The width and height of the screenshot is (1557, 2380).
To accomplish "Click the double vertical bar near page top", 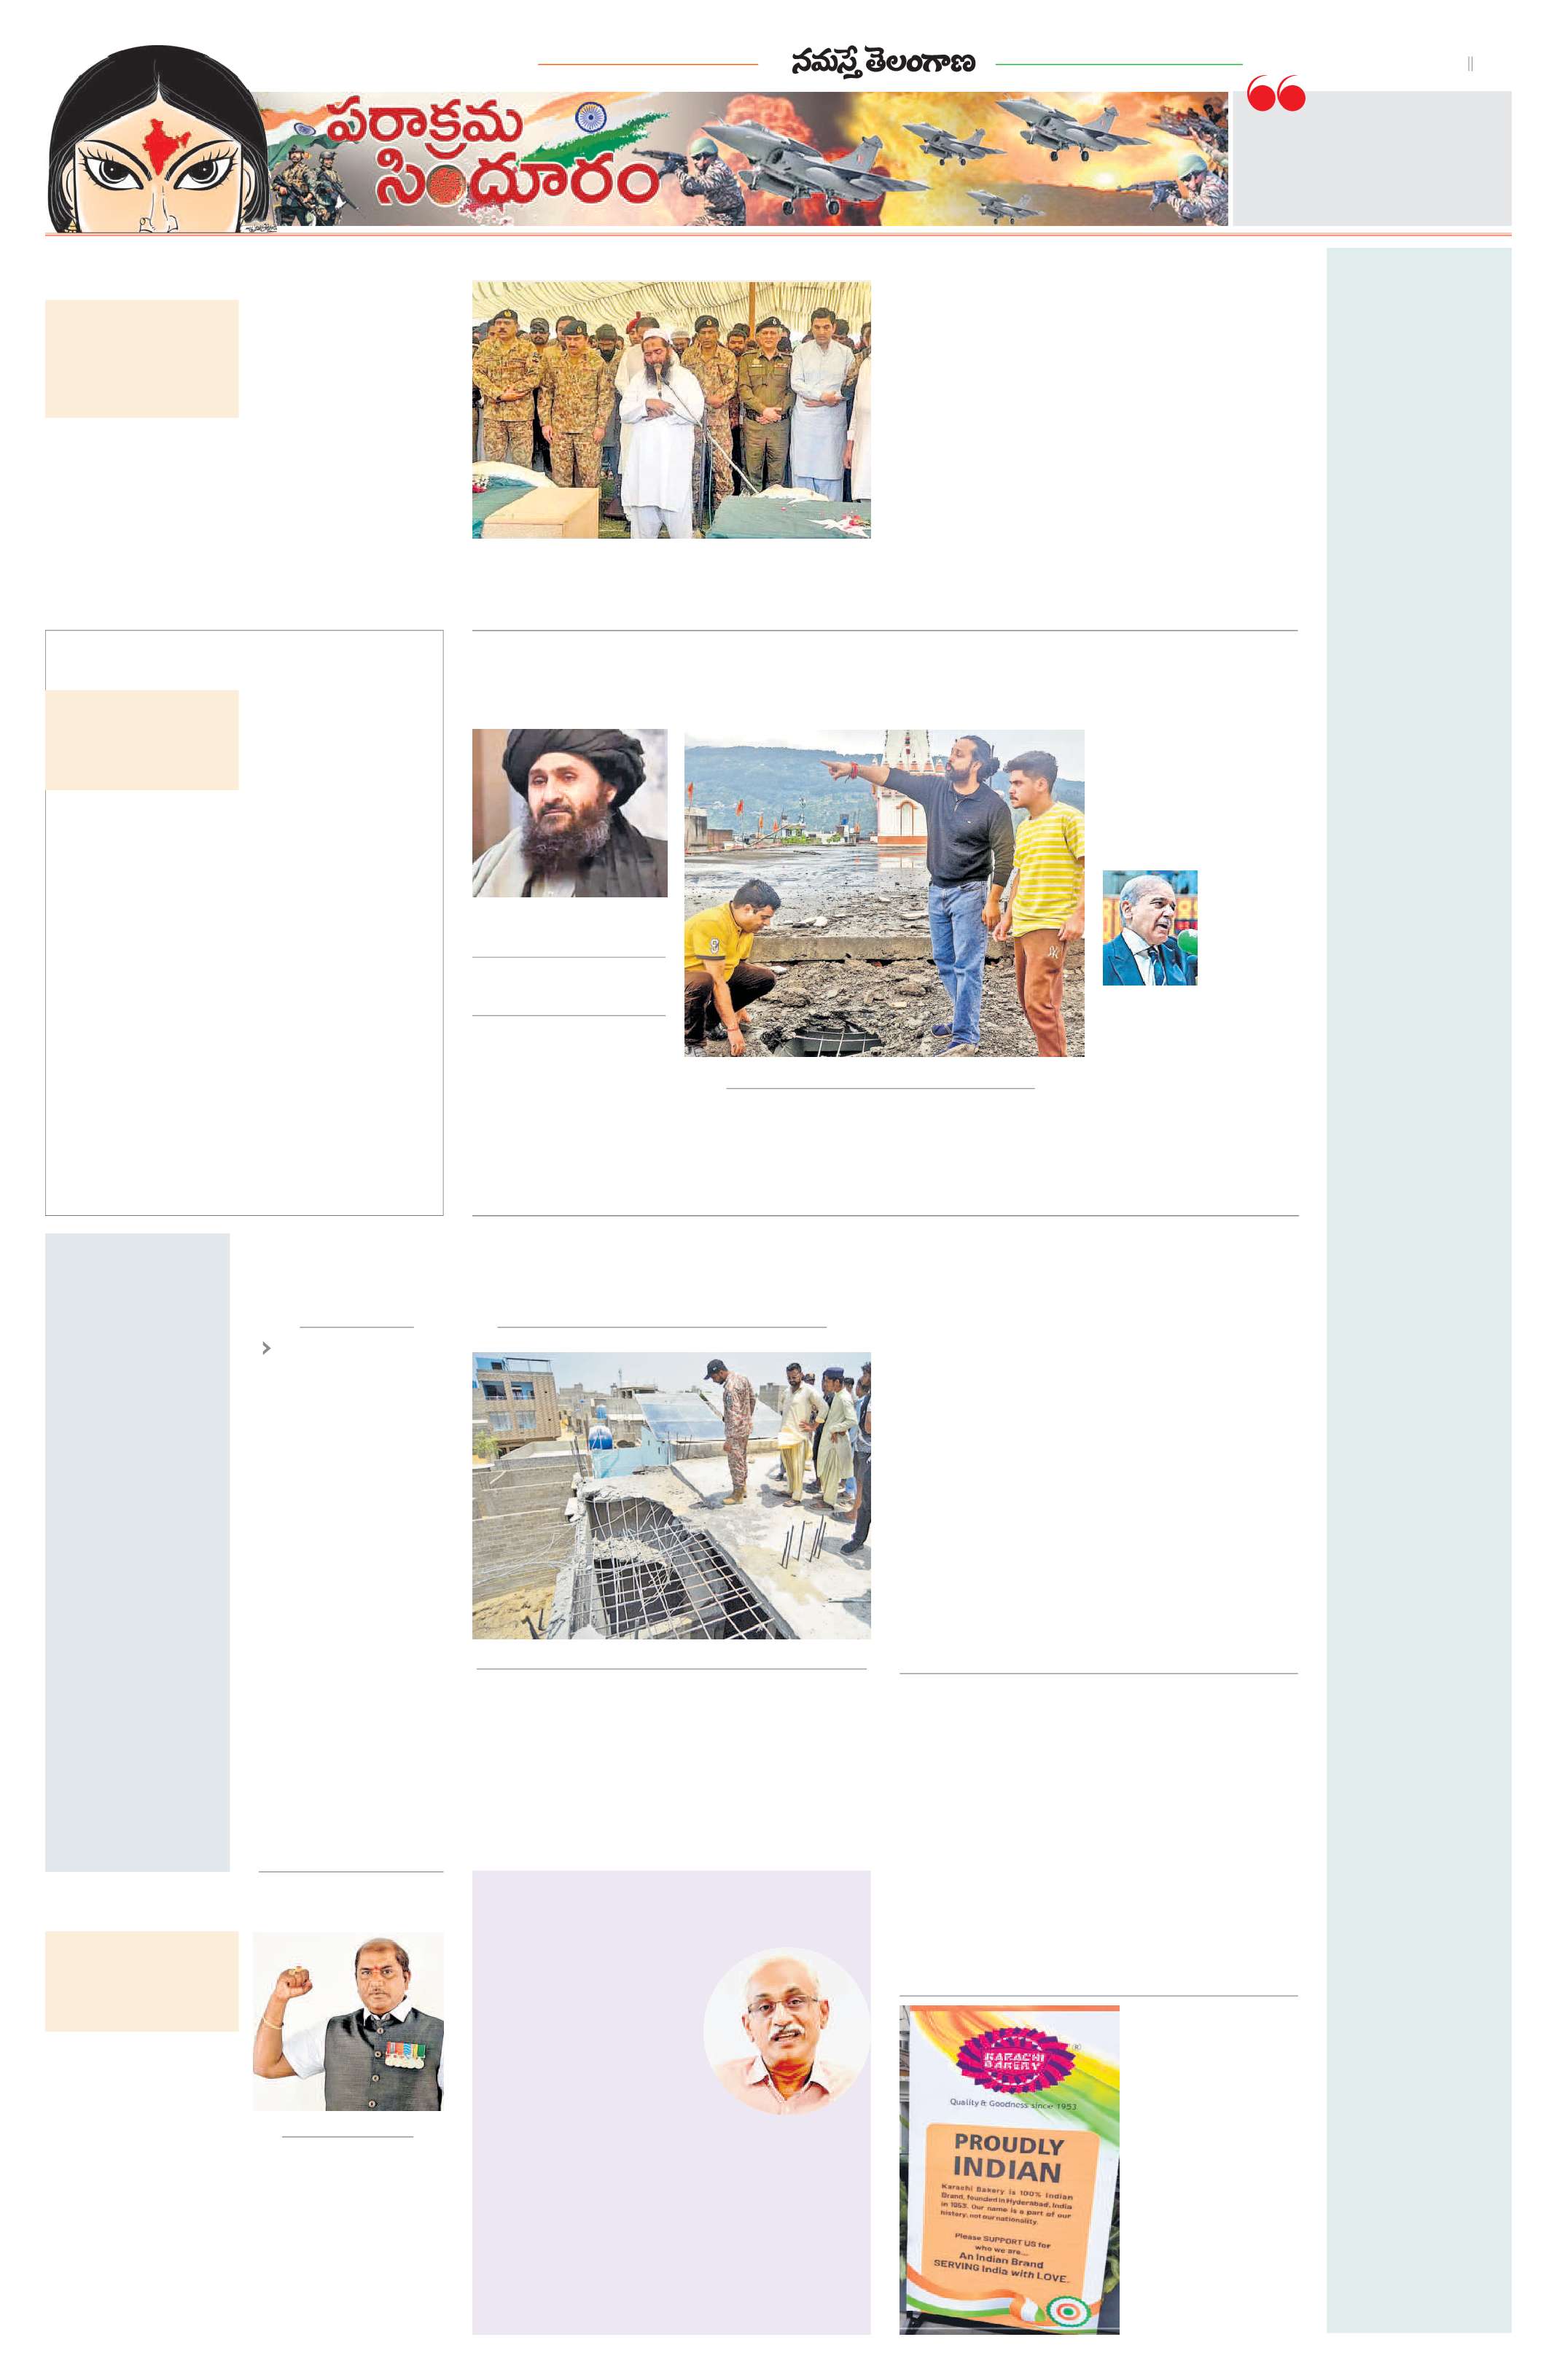I will coord(1470,64).
